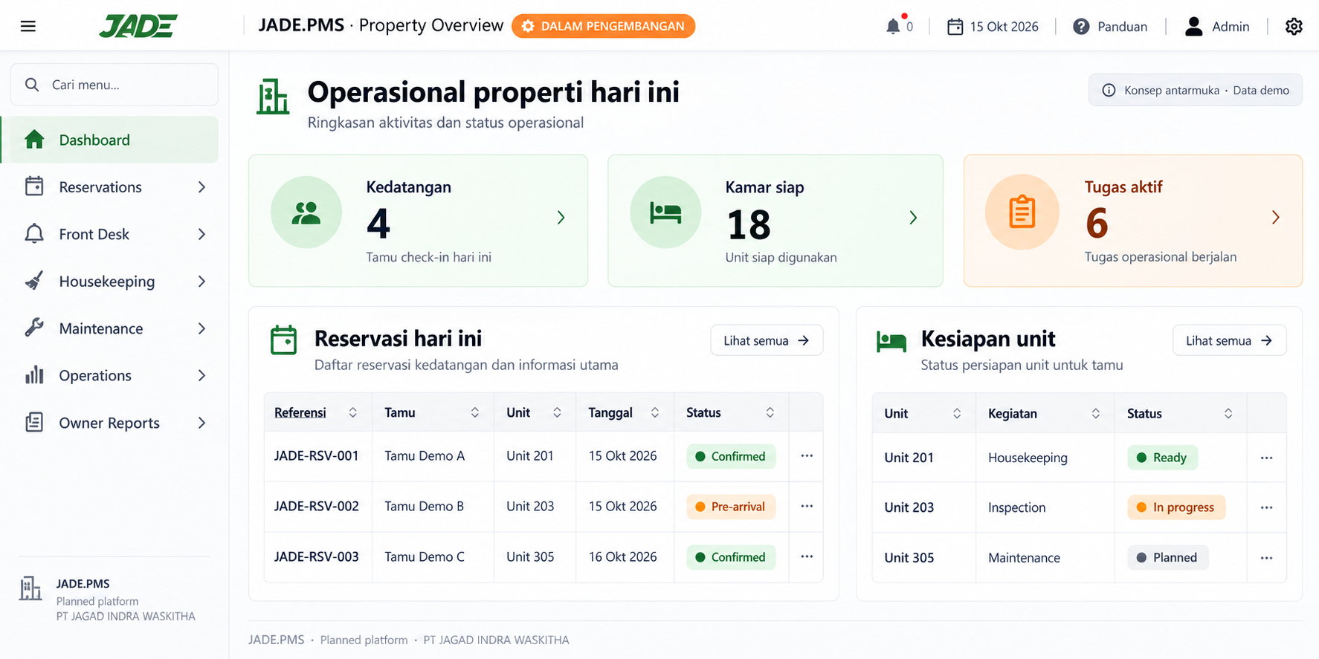The image size is (1319, 659).
Task: Expand the Owner Reports submenu chevron
Action: [x=201, y=423]
